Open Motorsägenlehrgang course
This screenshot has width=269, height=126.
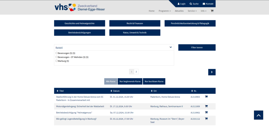point(80,106)
